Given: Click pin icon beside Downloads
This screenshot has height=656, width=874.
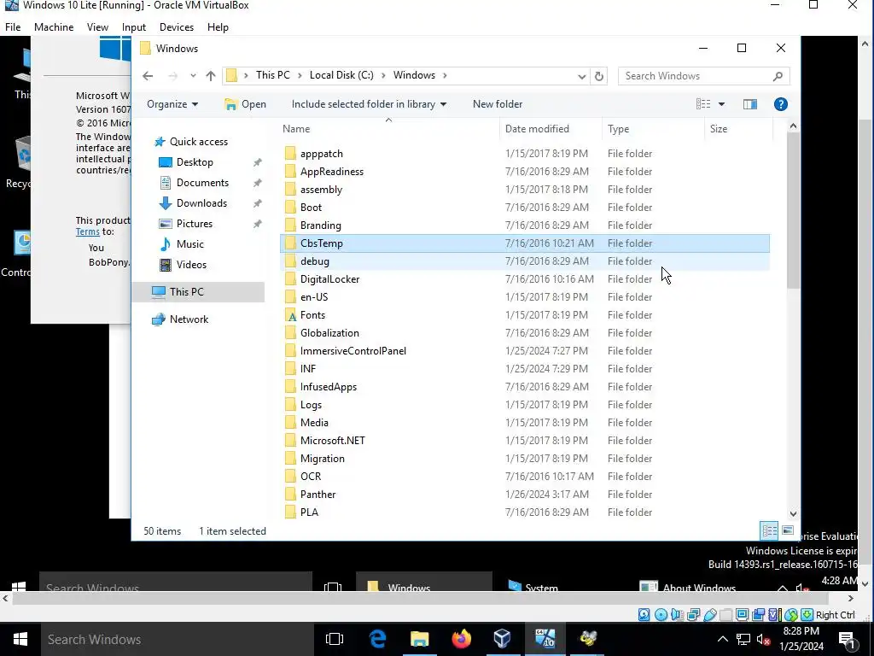Looking at the screenshot, I should click(257, 203).
